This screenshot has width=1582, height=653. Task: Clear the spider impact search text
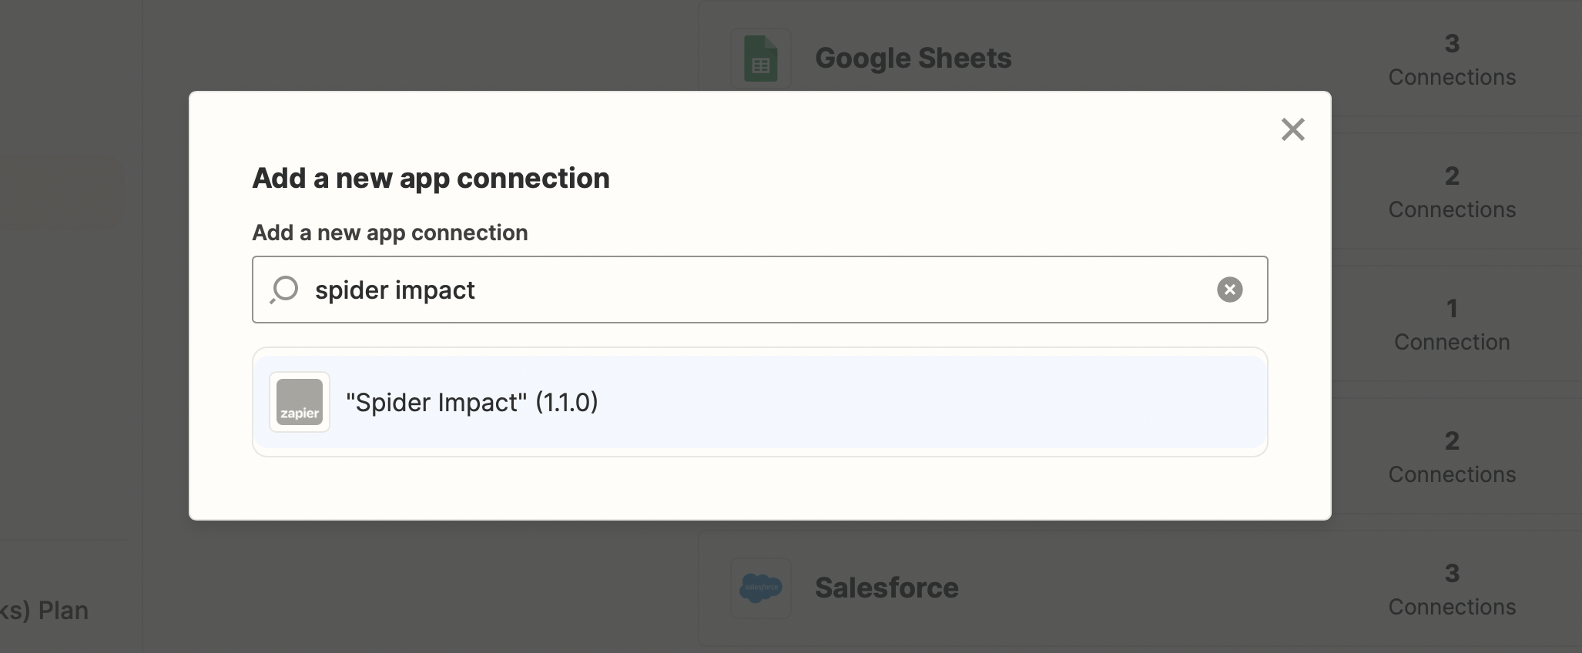click(1229, 290)
